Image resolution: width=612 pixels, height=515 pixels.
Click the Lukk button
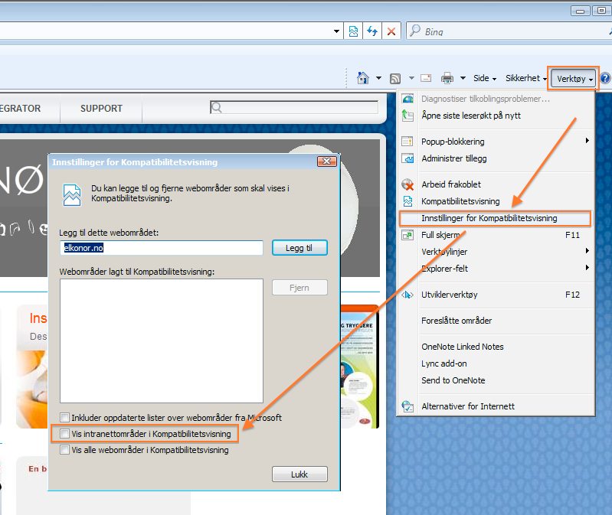299,474
